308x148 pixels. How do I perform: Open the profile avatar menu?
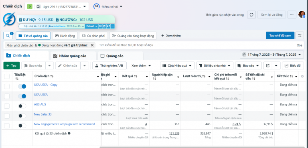(x=302, y=14)
